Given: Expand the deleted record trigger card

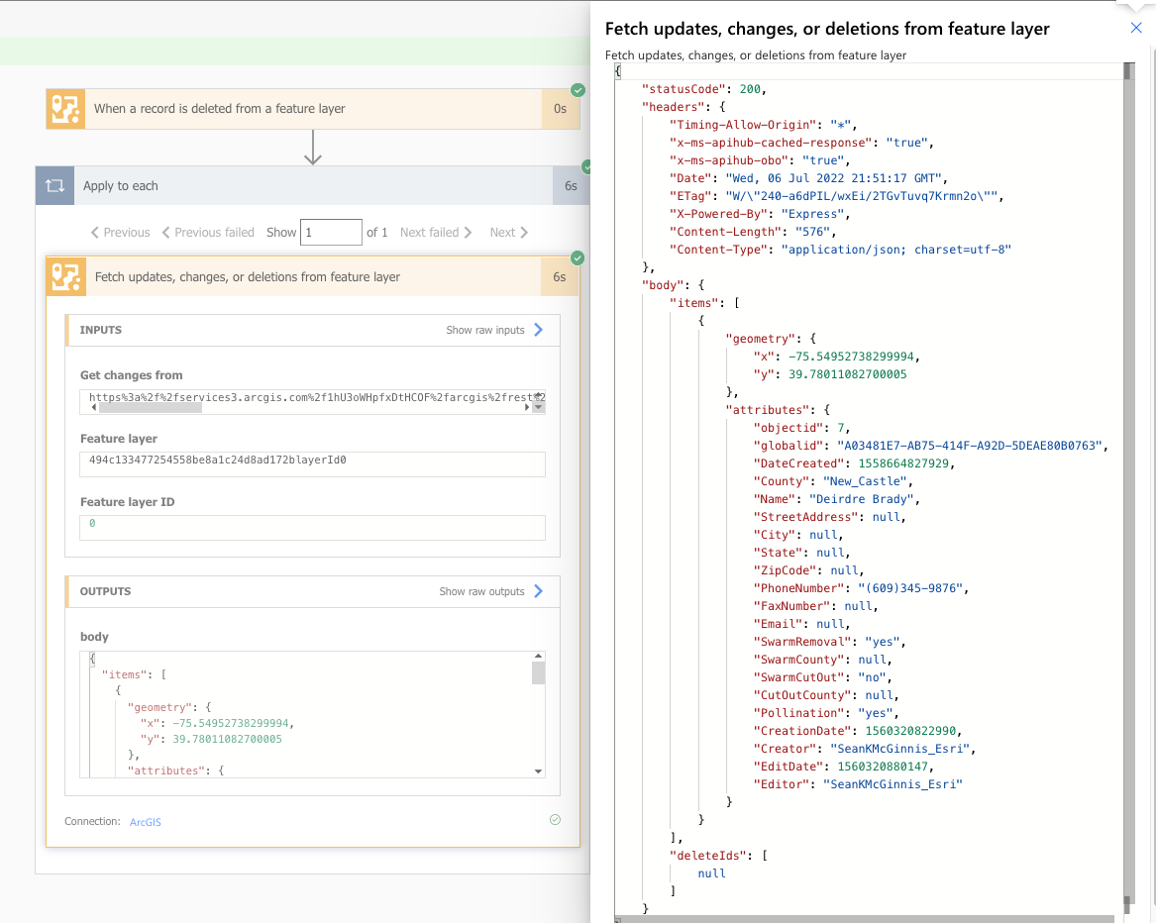Looking at the screenshot, I should tap(297, 109).
